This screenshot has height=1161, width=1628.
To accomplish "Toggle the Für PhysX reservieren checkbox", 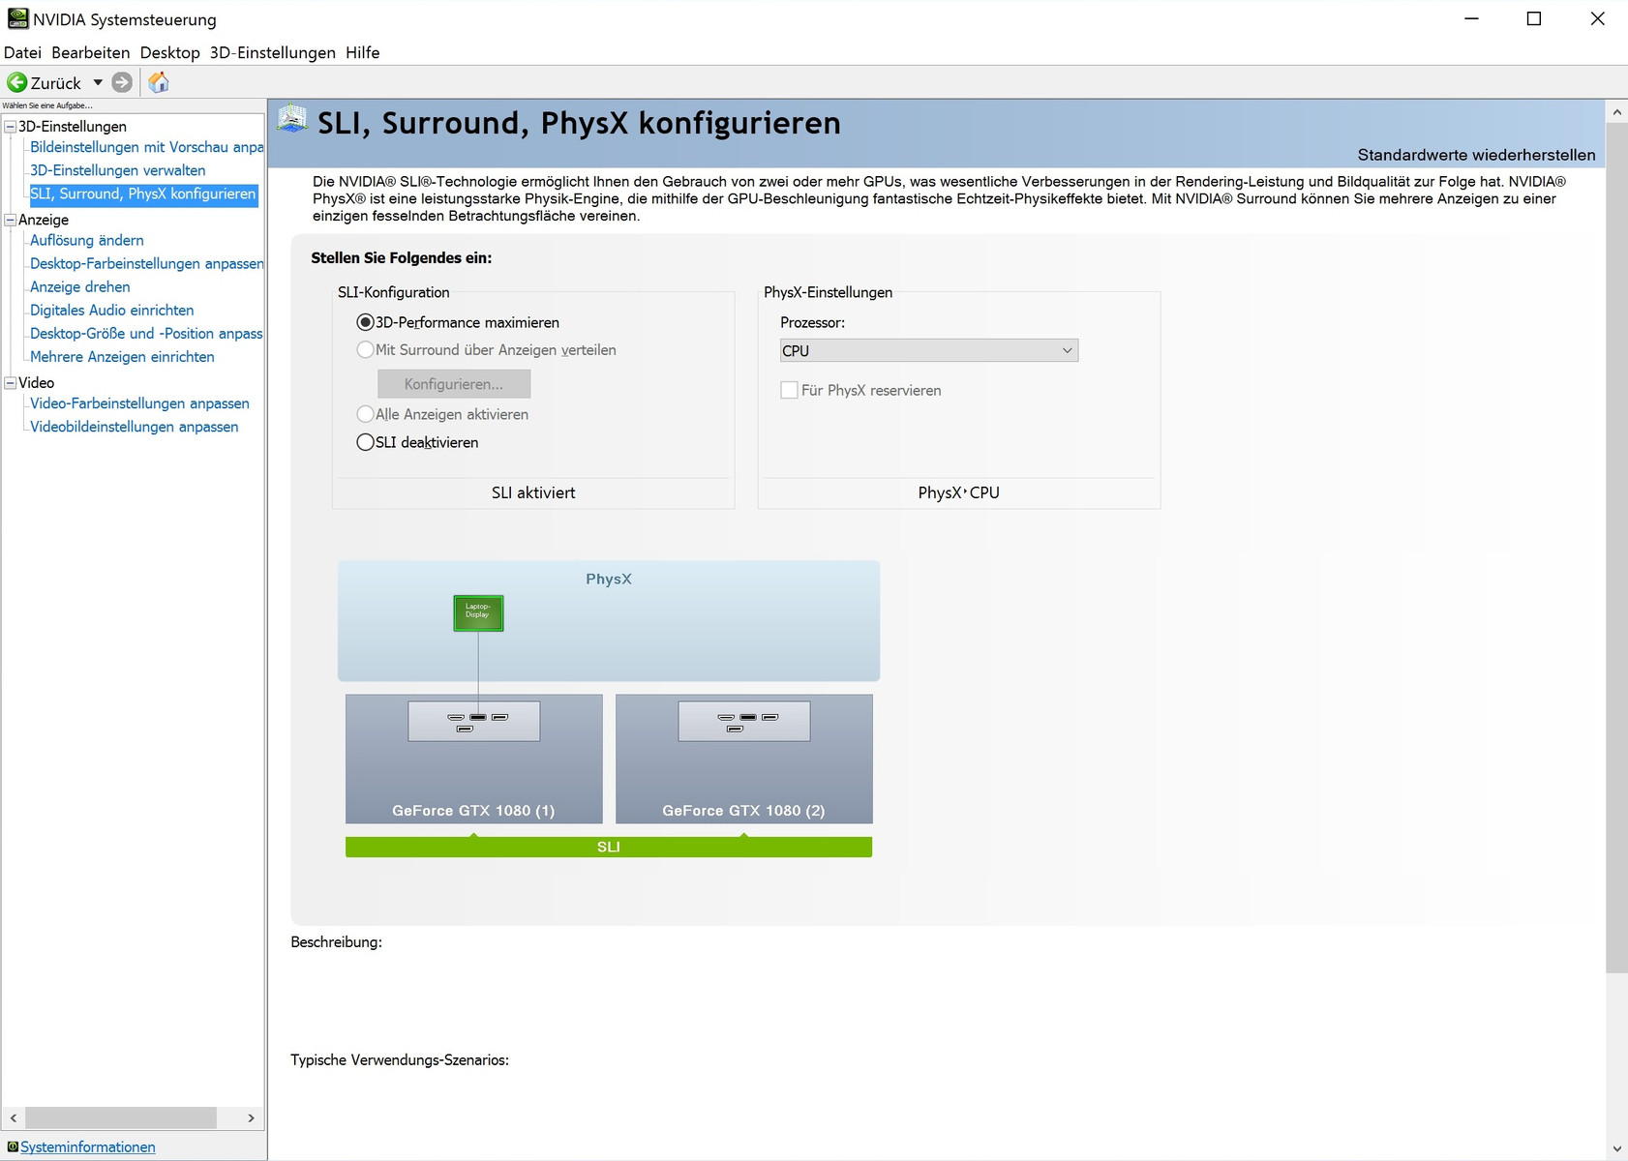I will [790, 390].
